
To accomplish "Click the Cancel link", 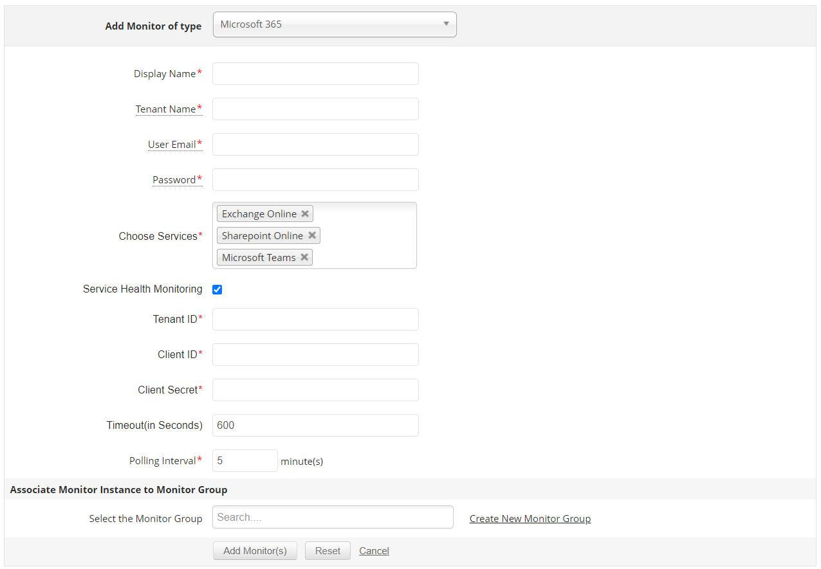I will (374, 551).
